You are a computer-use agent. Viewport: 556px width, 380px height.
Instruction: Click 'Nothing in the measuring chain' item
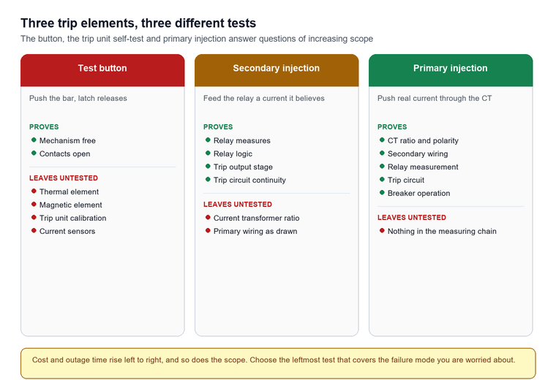coord(442,231)
